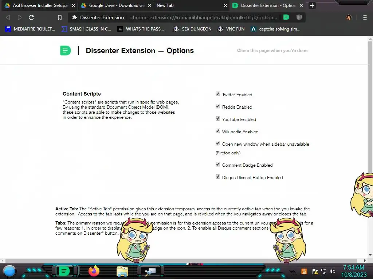
Task: Open the remote desktop taskbar app
Action: tap(151, 271)
